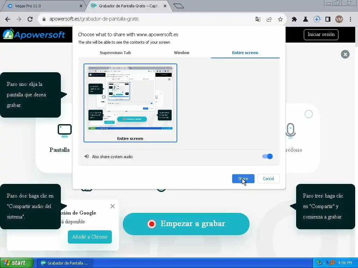This screenshot has width=358, height=268.
Task: Select the Entire screen tab
Action: (245, 53)
